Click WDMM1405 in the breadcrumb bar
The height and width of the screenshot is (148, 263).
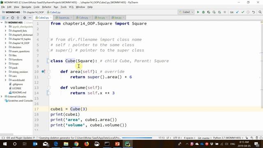11,12
